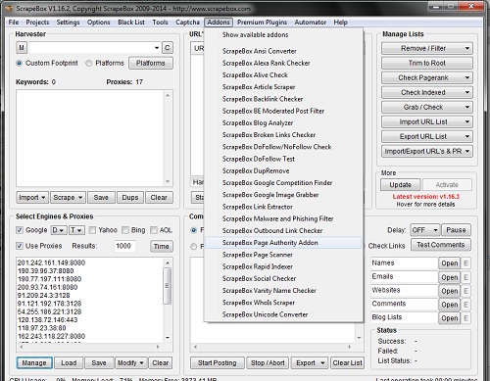490x381 pixels.
Task: Click the Test Comments button
Action: click(440, 245)
